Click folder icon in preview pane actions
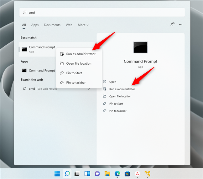 pos(105,96)
